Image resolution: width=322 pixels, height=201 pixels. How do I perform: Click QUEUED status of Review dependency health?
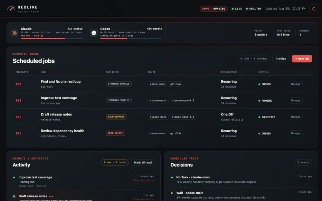point(264,133)
